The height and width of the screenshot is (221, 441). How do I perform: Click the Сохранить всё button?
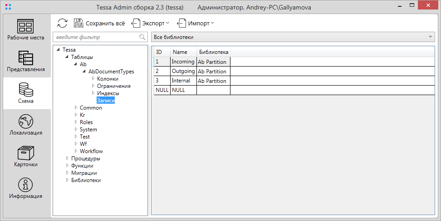point(99,23)
